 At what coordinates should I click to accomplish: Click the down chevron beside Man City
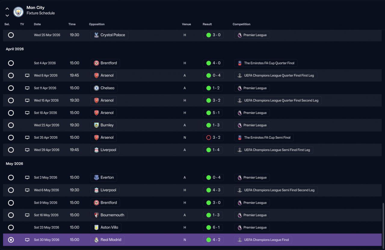tap(7, 15)
